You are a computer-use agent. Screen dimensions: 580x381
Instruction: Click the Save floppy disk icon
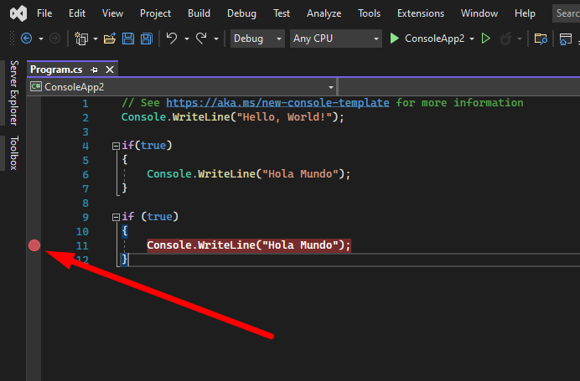tap(128, 39)
